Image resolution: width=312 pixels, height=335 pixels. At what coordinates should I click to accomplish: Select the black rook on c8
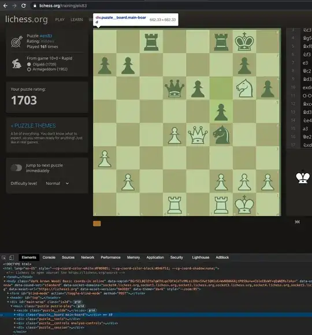(x=151, y=42)
